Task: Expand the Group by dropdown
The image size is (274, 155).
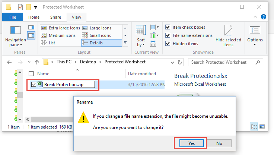Action: [x=154, y=27]
